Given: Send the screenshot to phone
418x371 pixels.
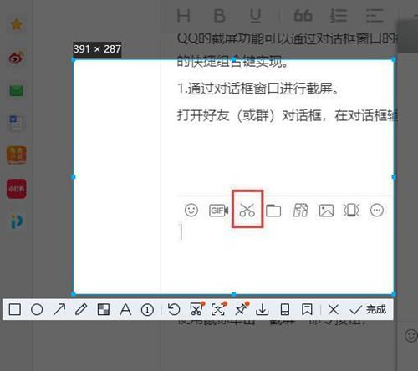Looking at the screenshot, I should click(x=285, y=309).
